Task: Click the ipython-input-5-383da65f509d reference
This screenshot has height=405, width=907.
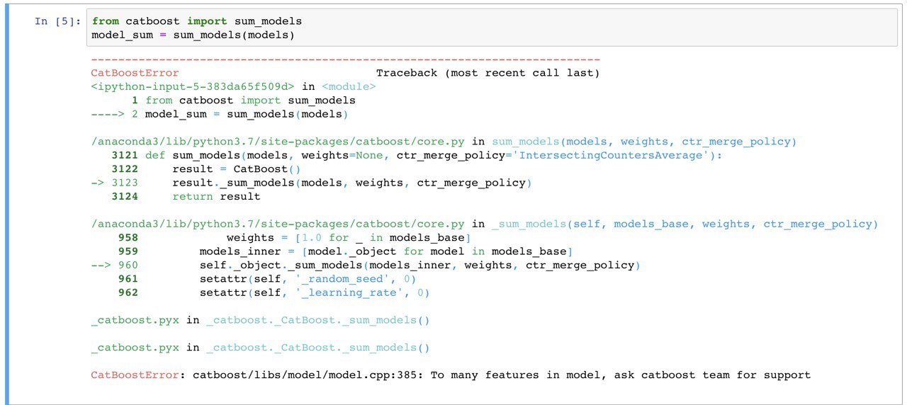Action: 193,86
